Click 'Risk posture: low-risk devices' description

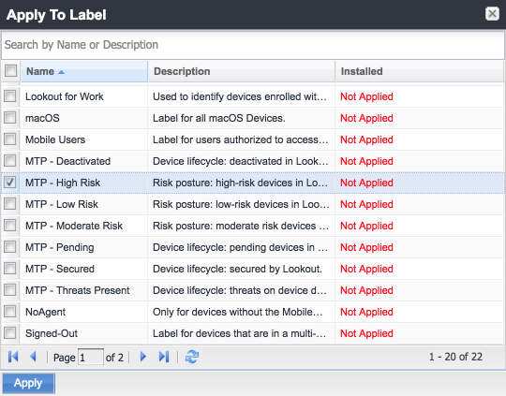pyautogui.click(x=241, y=204)
